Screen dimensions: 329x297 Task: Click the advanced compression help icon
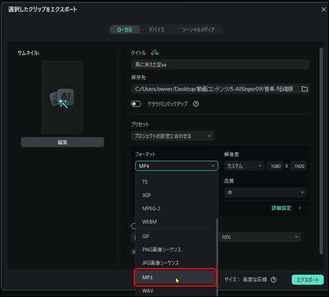pos(274,280)
